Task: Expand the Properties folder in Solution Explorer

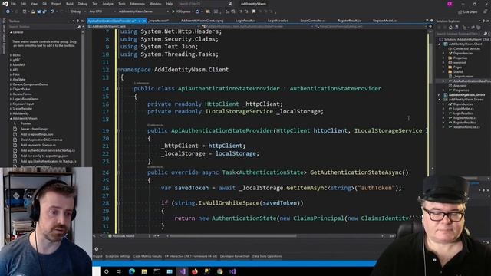Action: click(x=443, y=58)
